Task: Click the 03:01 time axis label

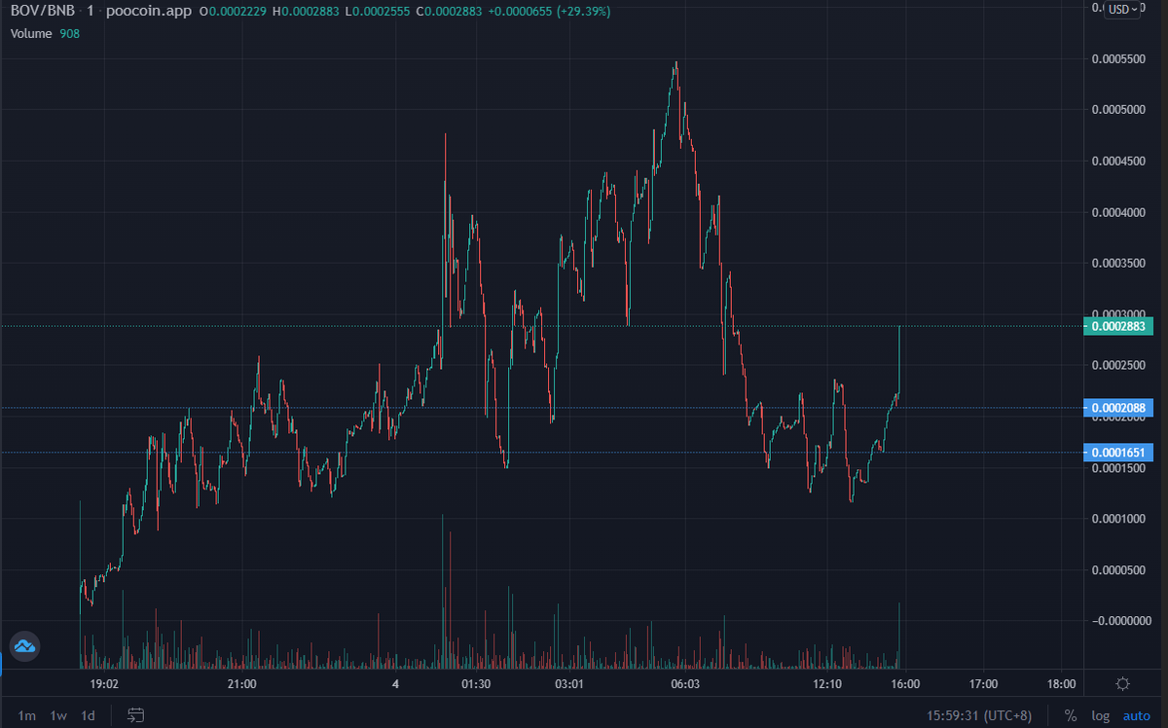Action: (568, 684)
